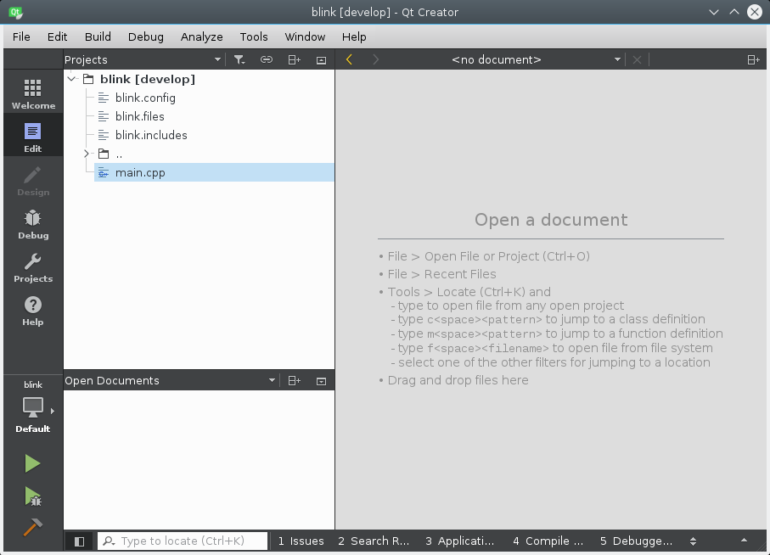The height and width of the screenshot is (555, 770).
Task: Build the project with hammer icon
Action: pyautogui.click(x=32, y=528)
